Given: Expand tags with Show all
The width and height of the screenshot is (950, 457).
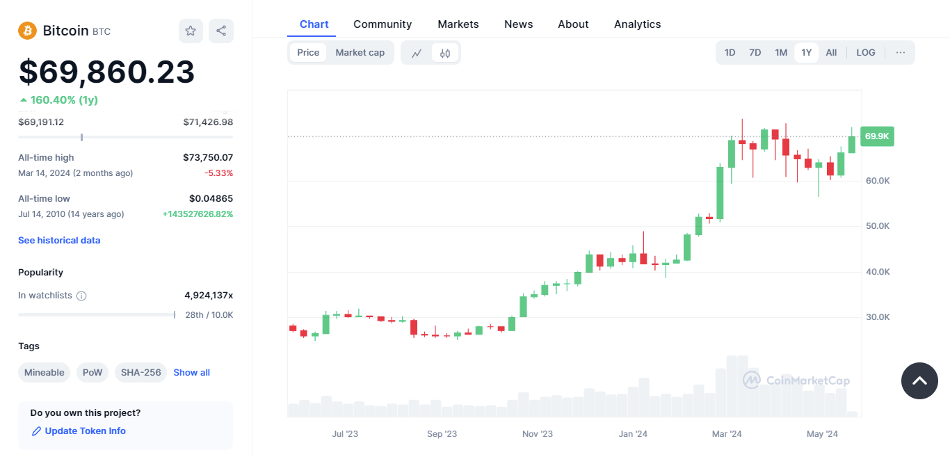Looking at the screenshot, I should [191, 373].
